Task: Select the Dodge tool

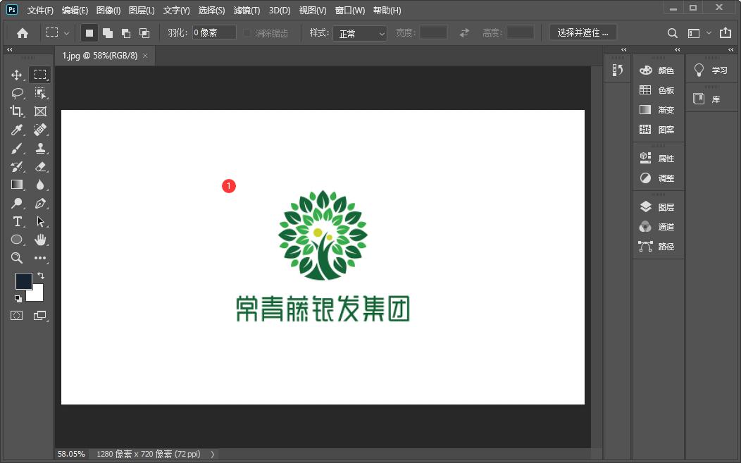Action: click(16, 204)
